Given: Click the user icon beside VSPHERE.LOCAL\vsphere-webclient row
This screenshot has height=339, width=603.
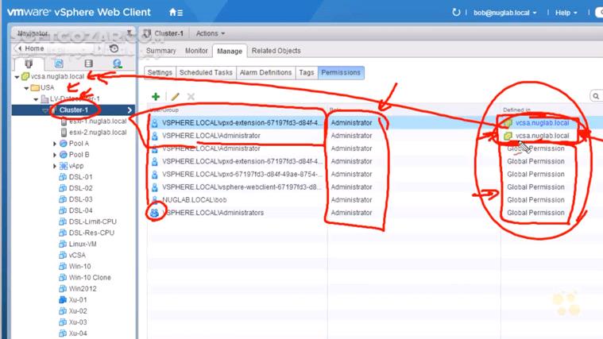Looking at the screenshot, I should pos(155,187).
